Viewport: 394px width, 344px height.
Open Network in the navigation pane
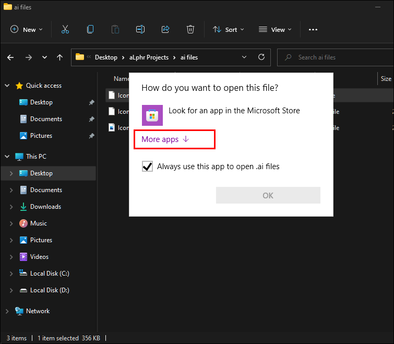[x=38, y=311]
